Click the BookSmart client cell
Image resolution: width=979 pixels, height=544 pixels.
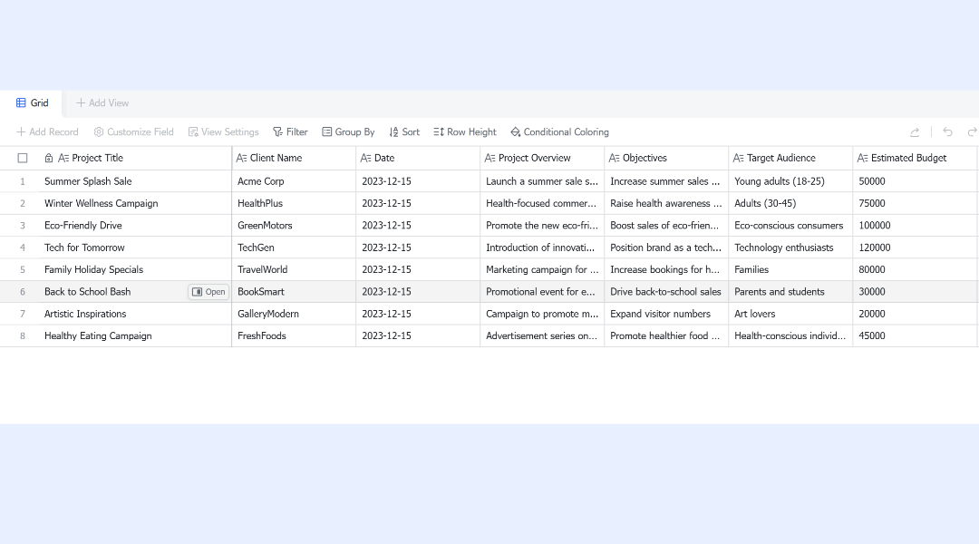click(294, 292)
